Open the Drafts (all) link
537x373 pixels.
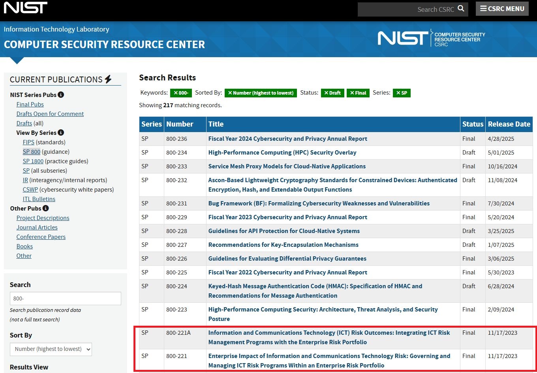coord(24,123)
